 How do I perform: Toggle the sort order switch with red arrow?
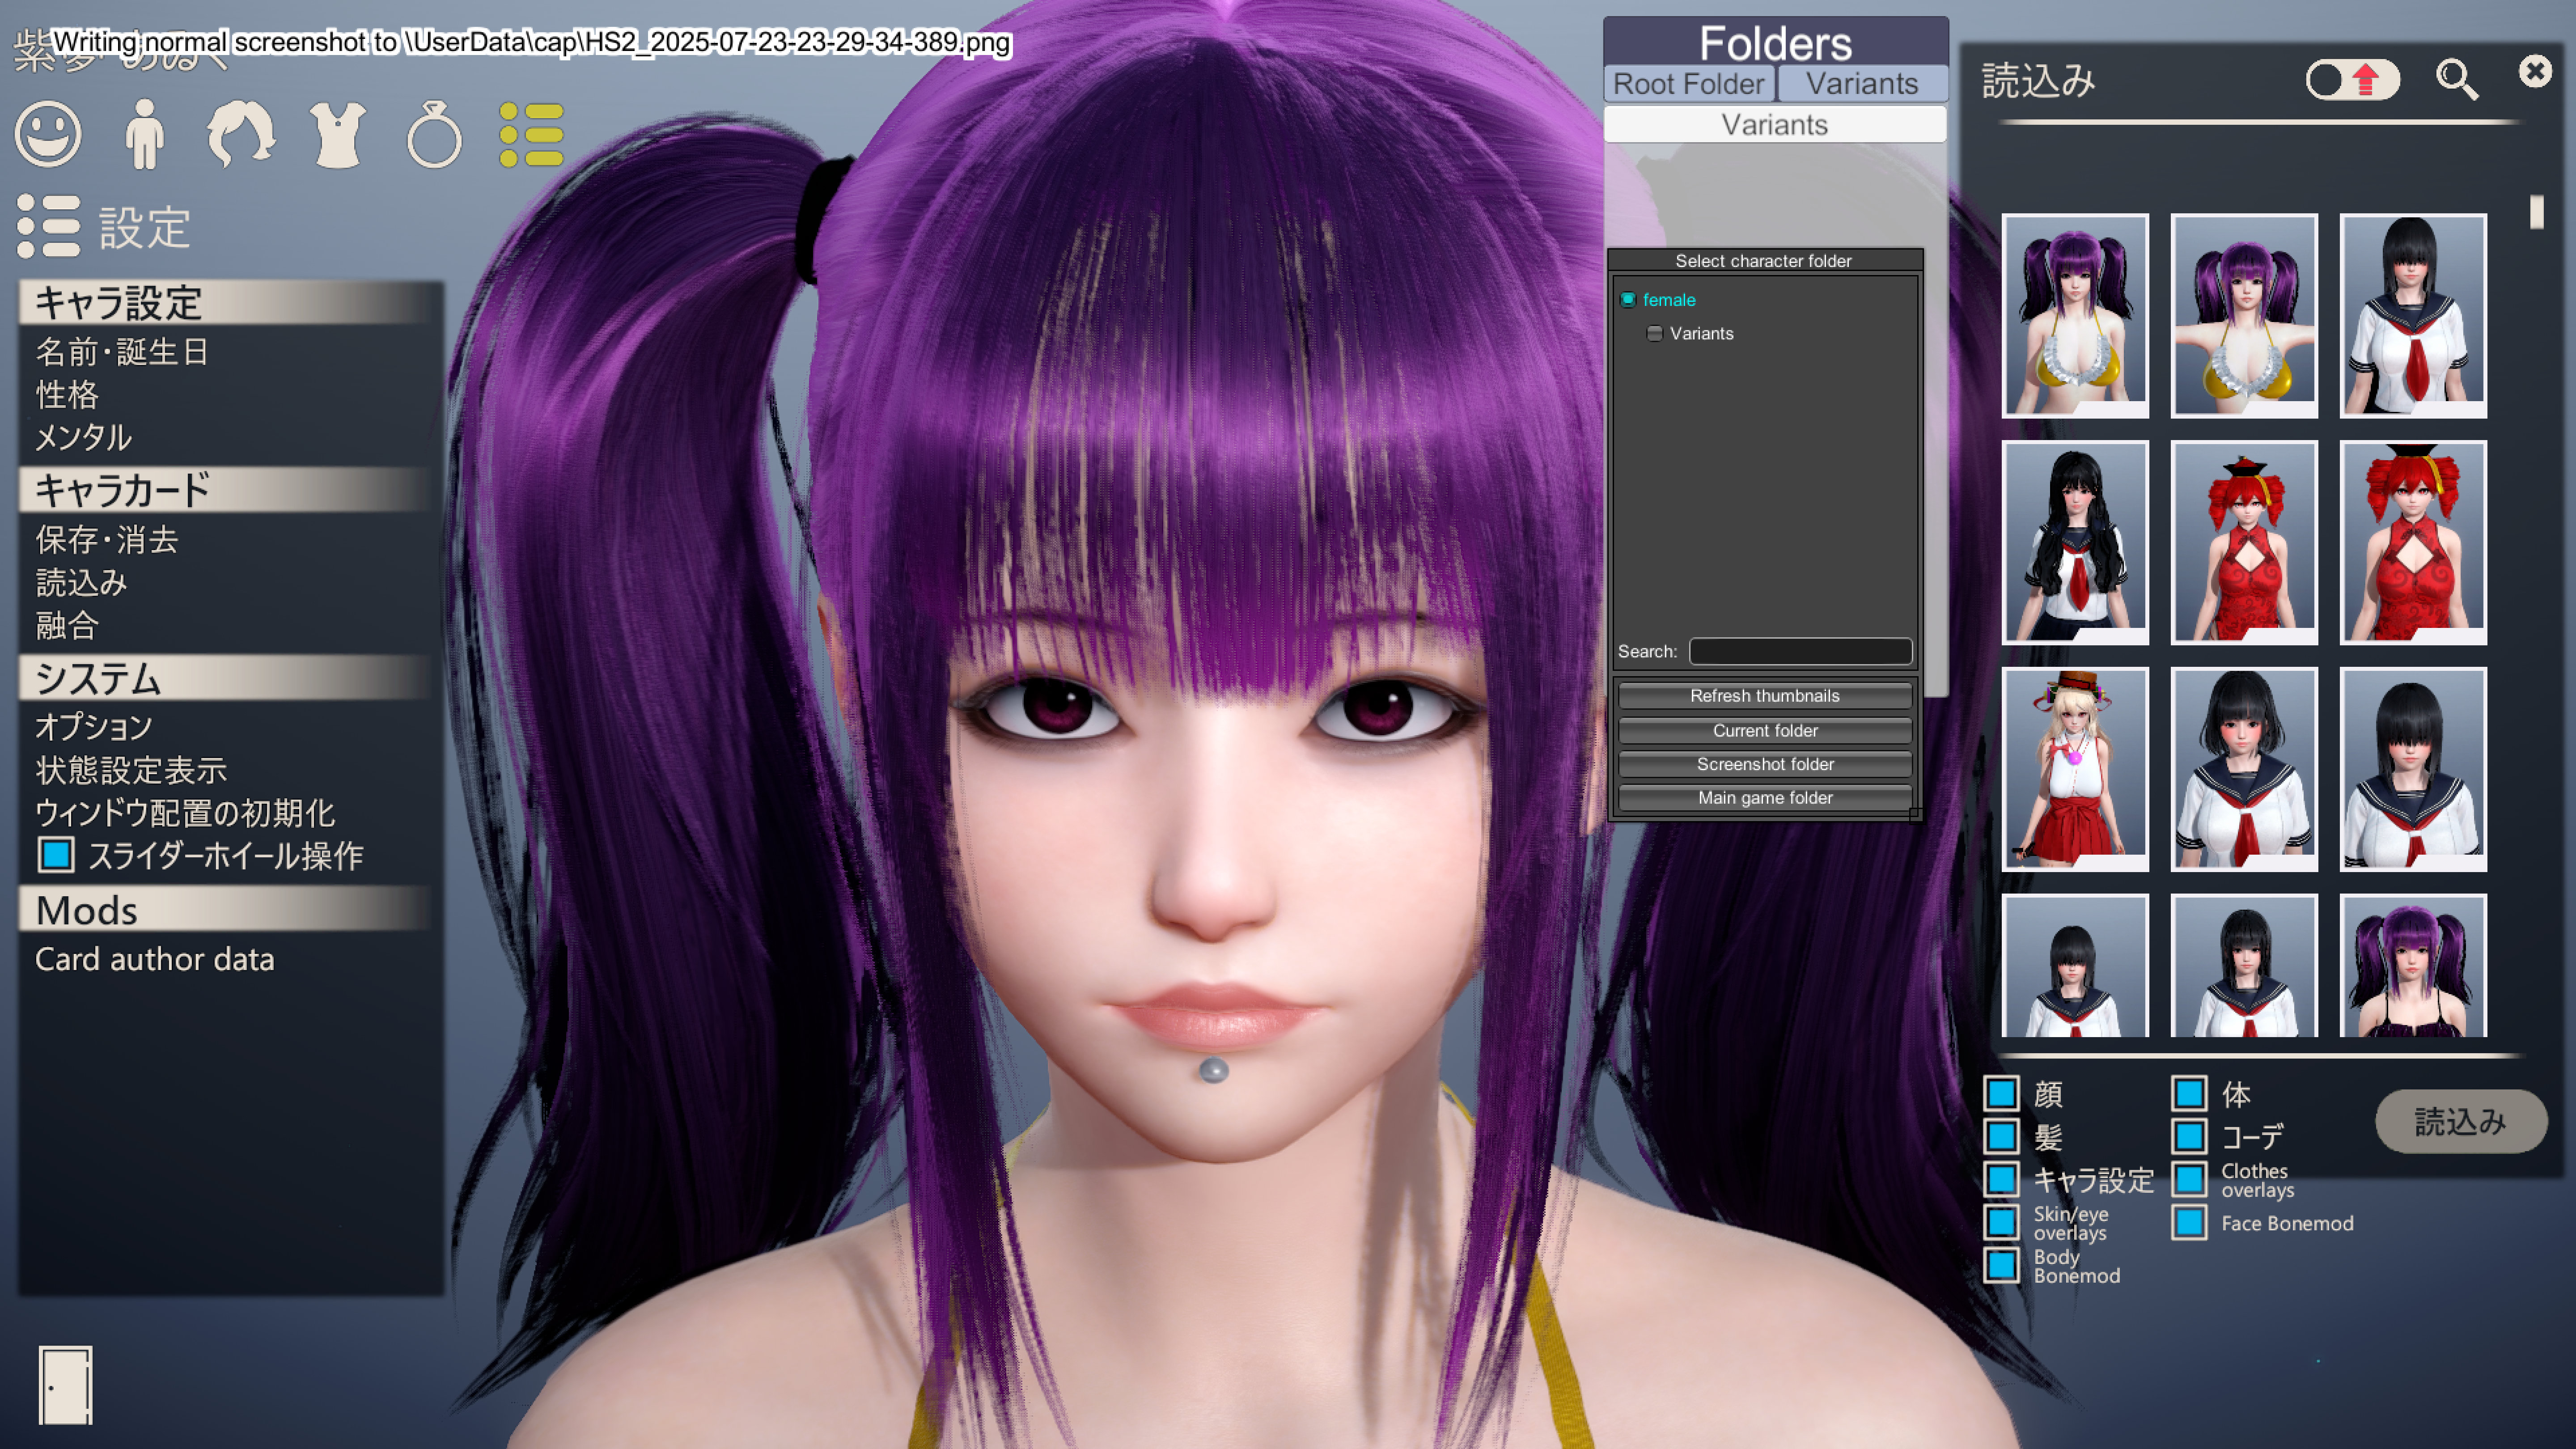[2353, 80]
